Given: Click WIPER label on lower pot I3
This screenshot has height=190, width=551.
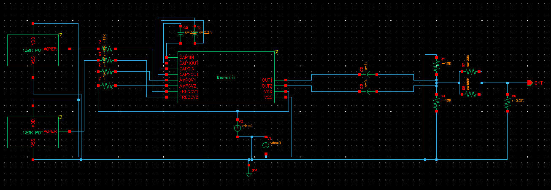Looking at the screenshot, I should [x=50, y=131].
